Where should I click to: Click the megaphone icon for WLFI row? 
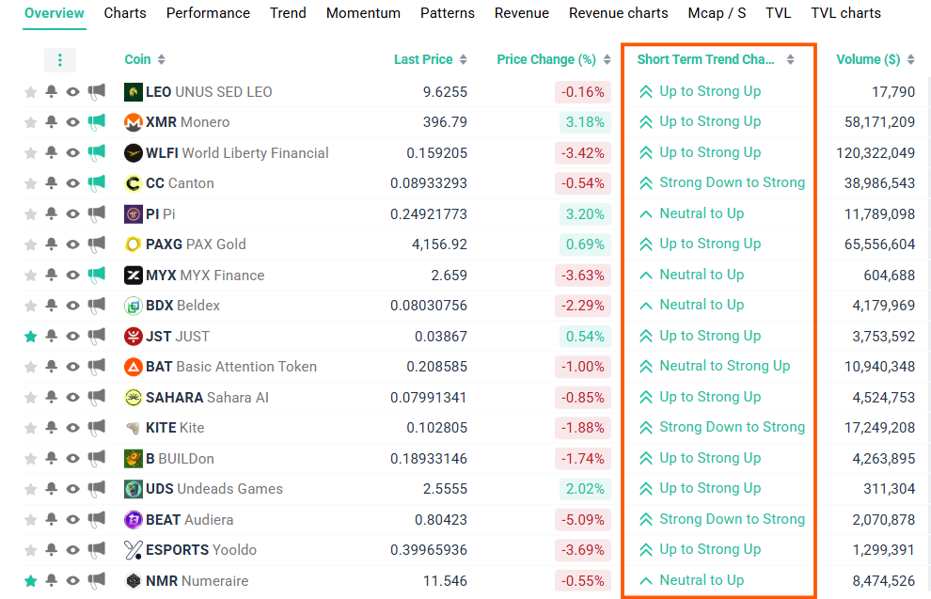tap(97, 152)
